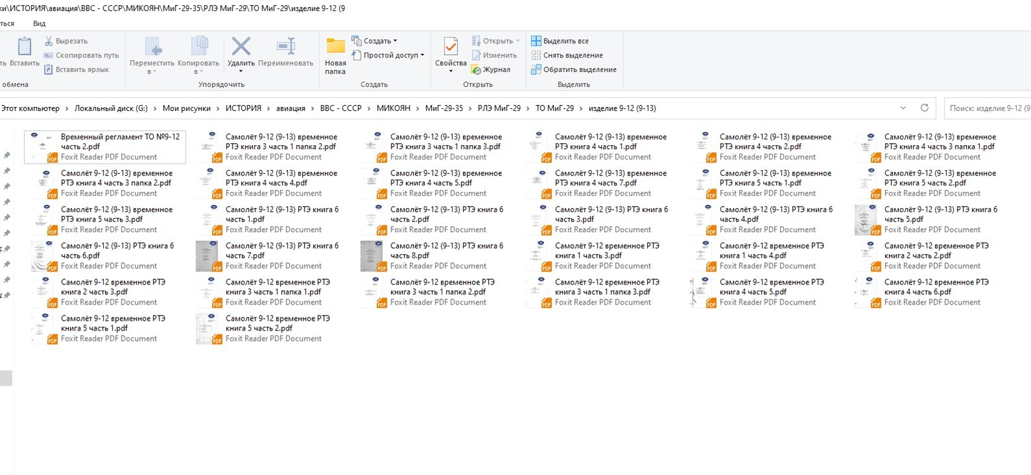Viewport: 1031px width, 475px height.
Task: Select Самолёт 9-12 временное РТЭ книга 4 часть 6.pdf
Action: click(929, 292)
